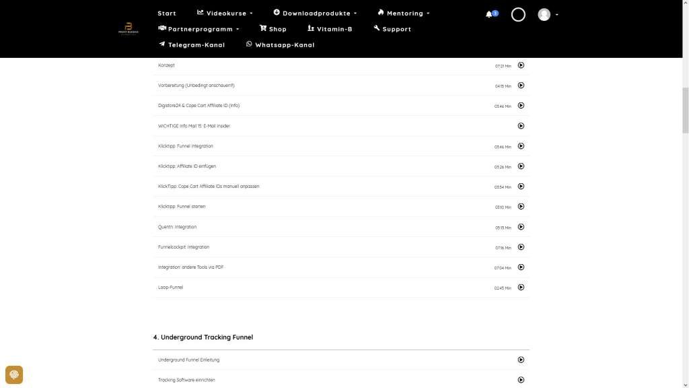
Task: Click play icon beside WICHTIGE Info Mail 15
Action: [521, 126]
